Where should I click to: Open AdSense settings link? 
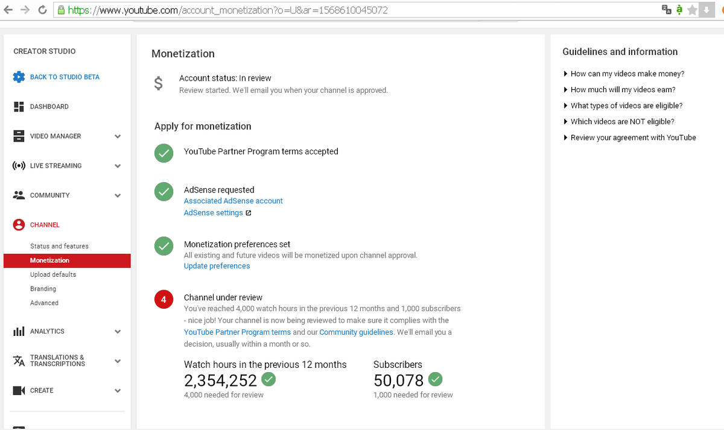point(214,213)
